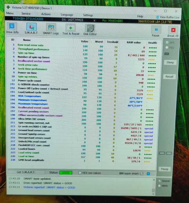Select the Loaded hours row
Screen dimensions: 189x203
(83, 150)
